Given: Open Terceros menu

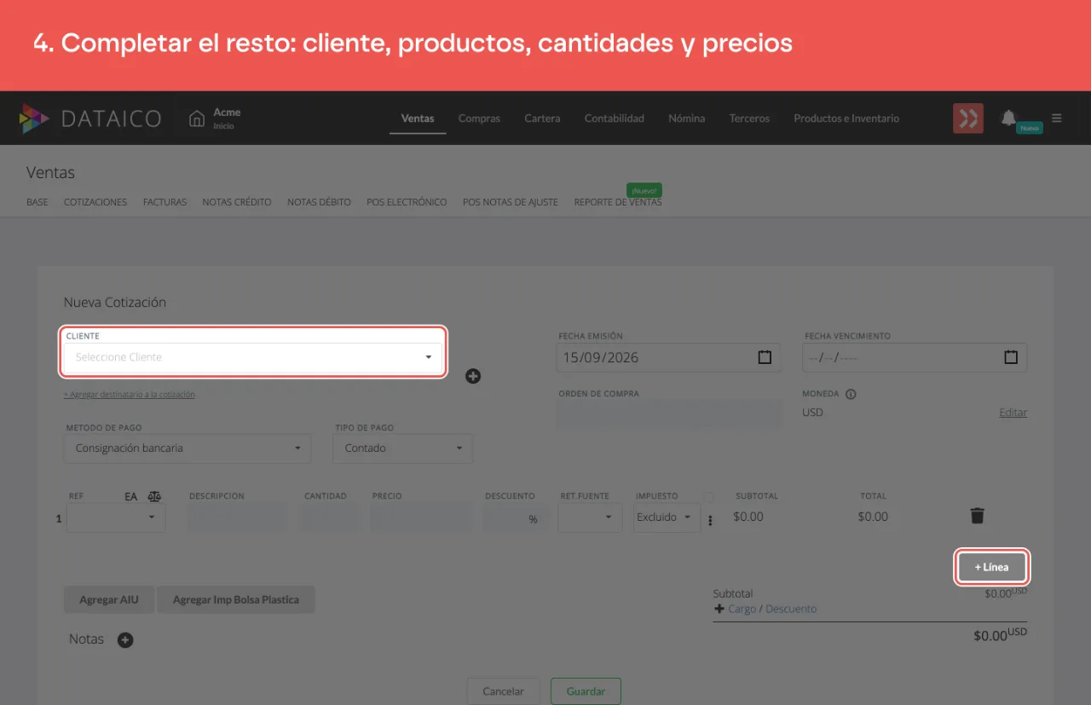Looking at the screenshot, I should pyautogui.click(x=749, y=118).
